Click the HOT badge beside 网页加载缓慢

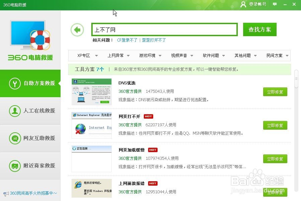pos(153,150)
